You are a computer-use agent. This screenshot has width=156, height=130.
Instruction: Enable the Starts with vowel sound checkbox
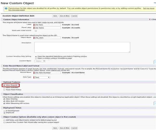click(x=36, y=31)
